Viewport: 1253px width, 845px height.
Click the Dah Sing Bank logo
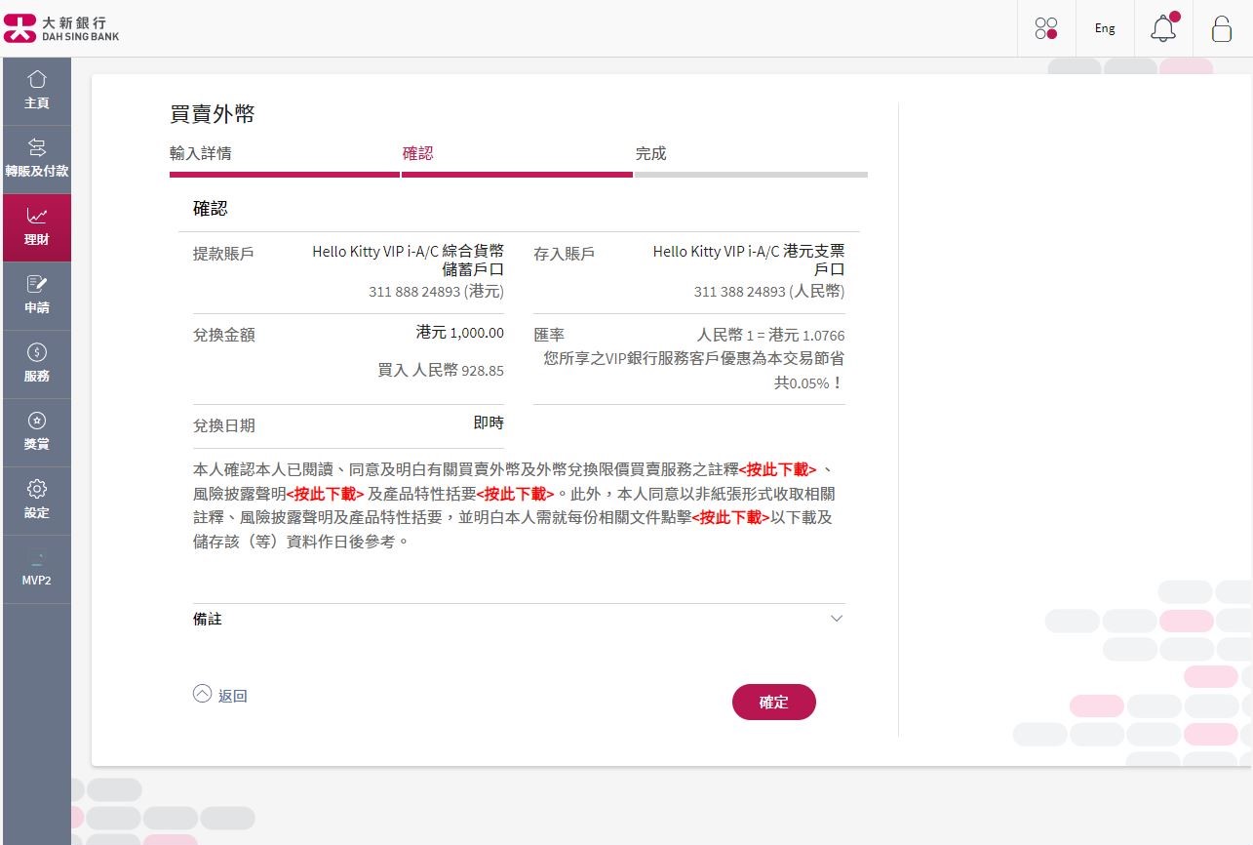[63, 27]
